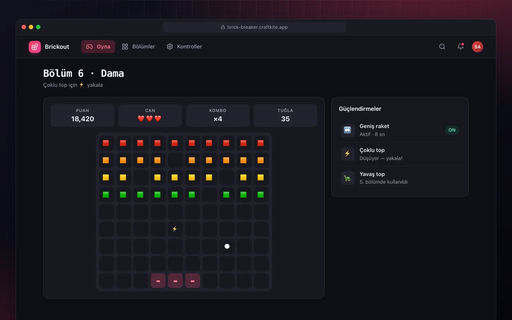
Task: Click the middle paddle segment
Action: coord(175,281)
